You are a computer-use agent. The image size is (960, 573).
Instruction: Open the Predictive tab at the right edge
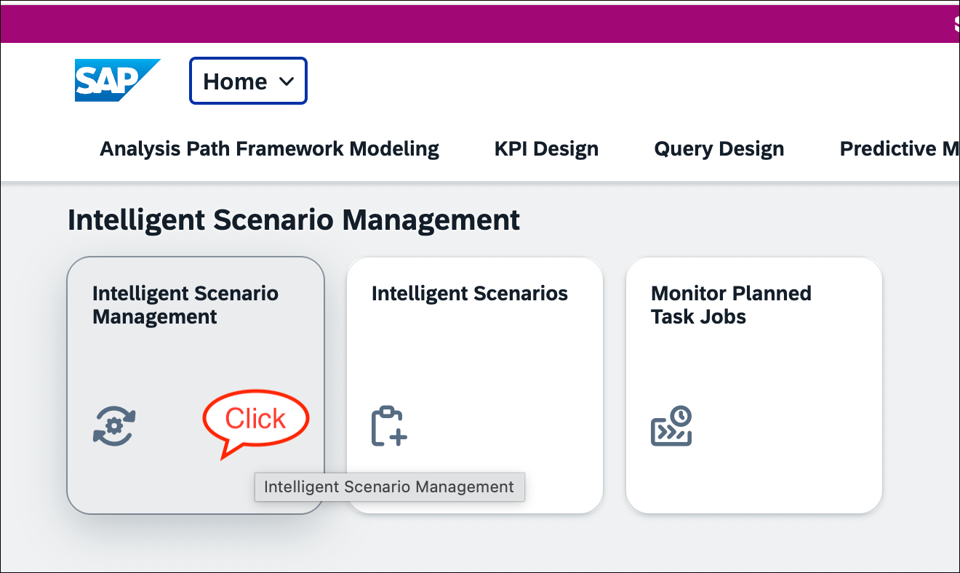pyautogui.click(x=899, y=148)
